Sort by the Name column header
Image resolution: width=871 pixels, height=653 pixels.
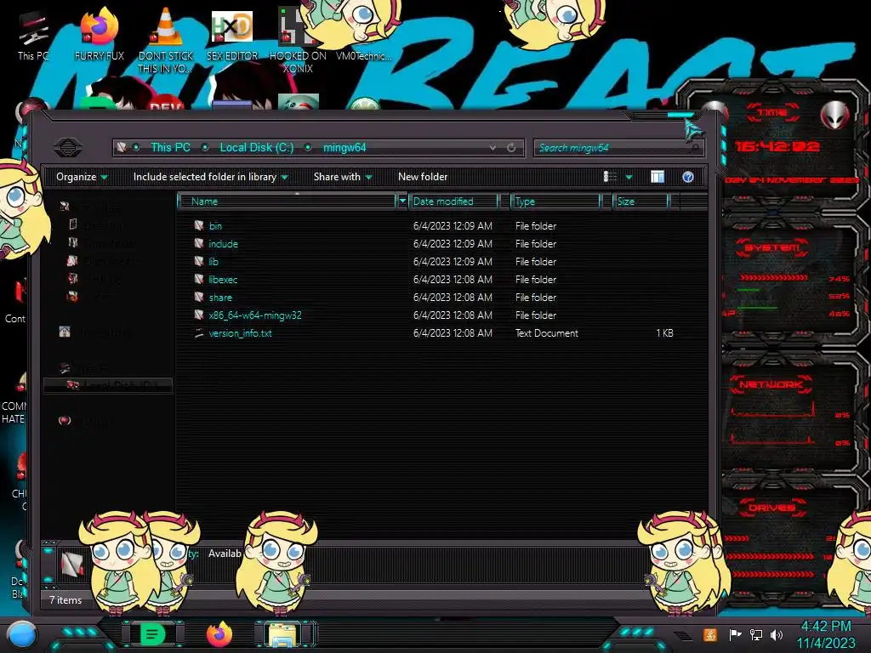pos(287,201)
